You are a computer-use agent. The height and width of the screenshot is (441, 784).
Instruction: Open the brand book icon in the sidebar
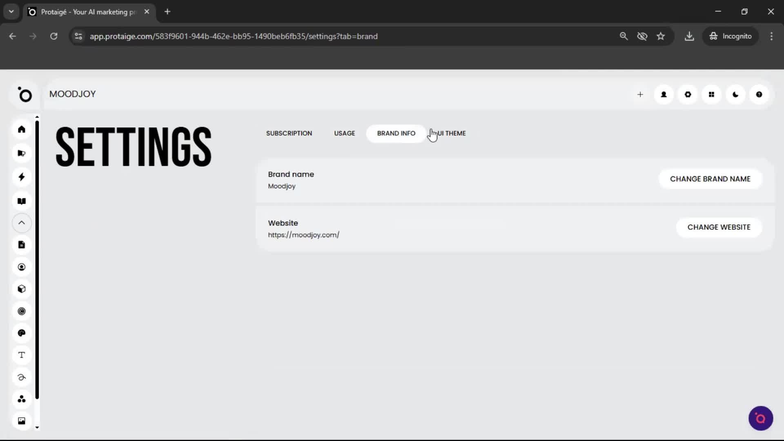pos(21,201)
